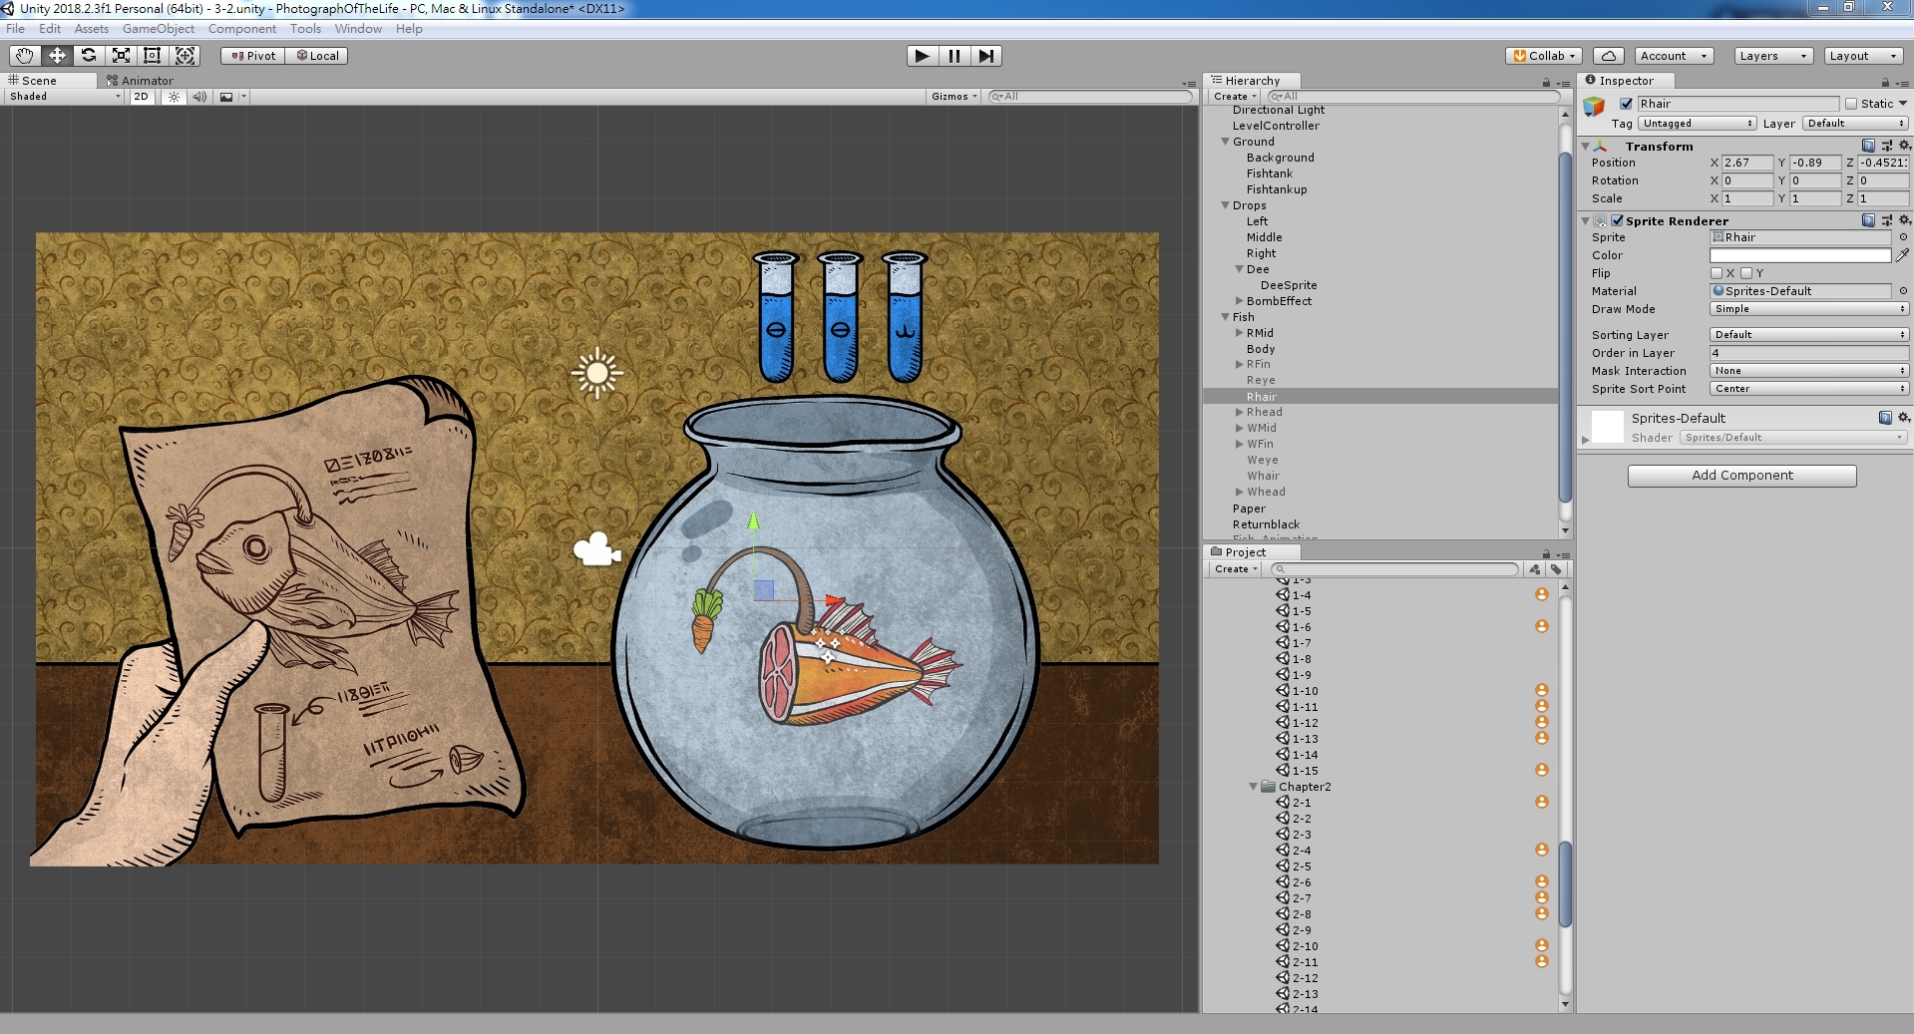Enable the Static checkbox
This screenshot has width=1914, height=1034.
(1851, 104)
